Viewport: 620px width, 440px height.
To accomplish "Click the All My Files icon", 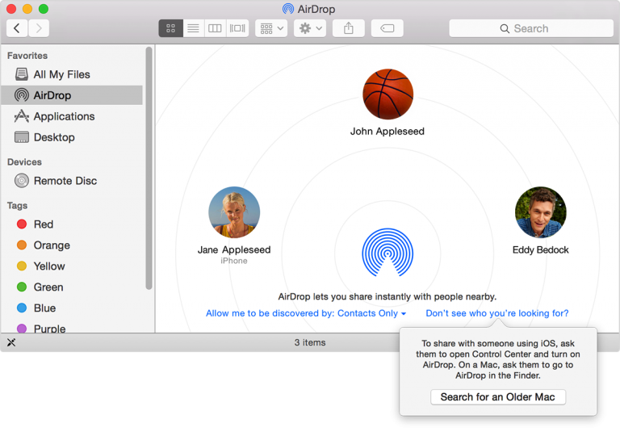I will click(x=21, y=74).
